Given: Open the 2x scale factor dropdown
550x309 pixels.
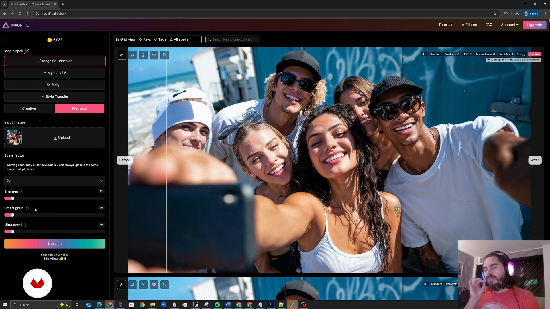Looking at the screenshot, I should 55,181.
